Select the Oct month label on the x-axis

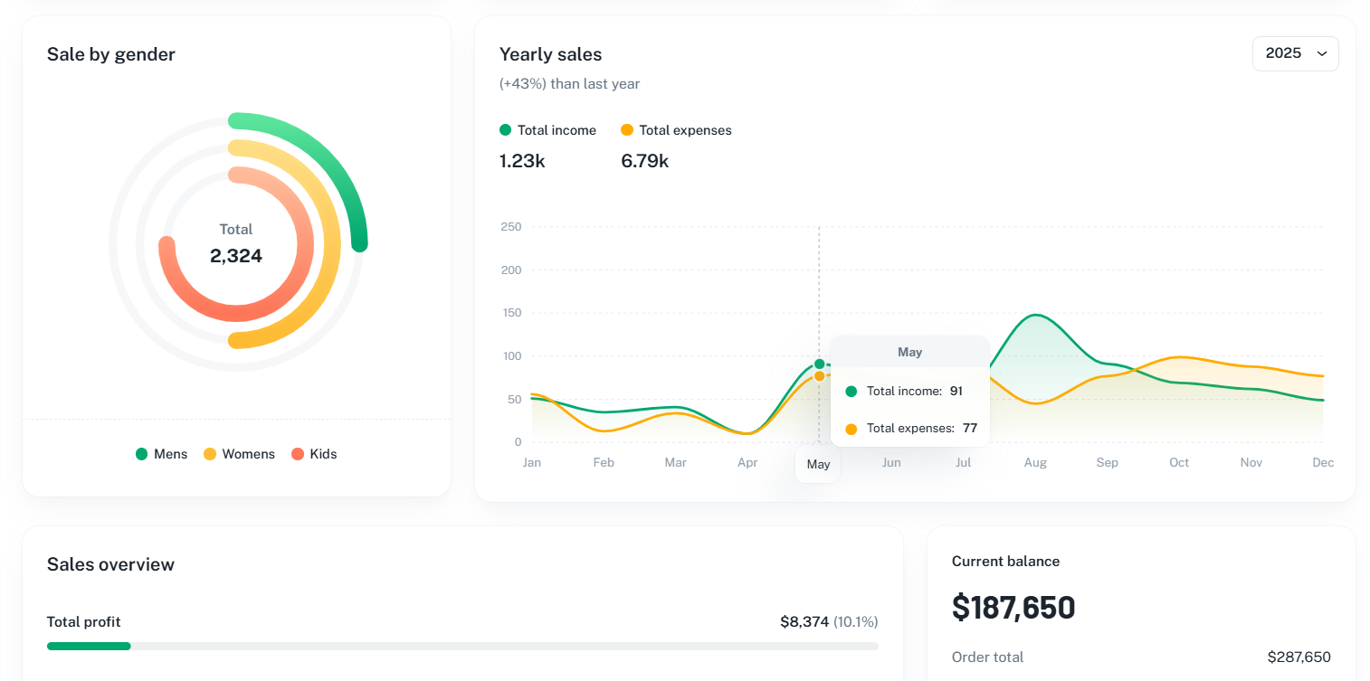point(1179,463)
